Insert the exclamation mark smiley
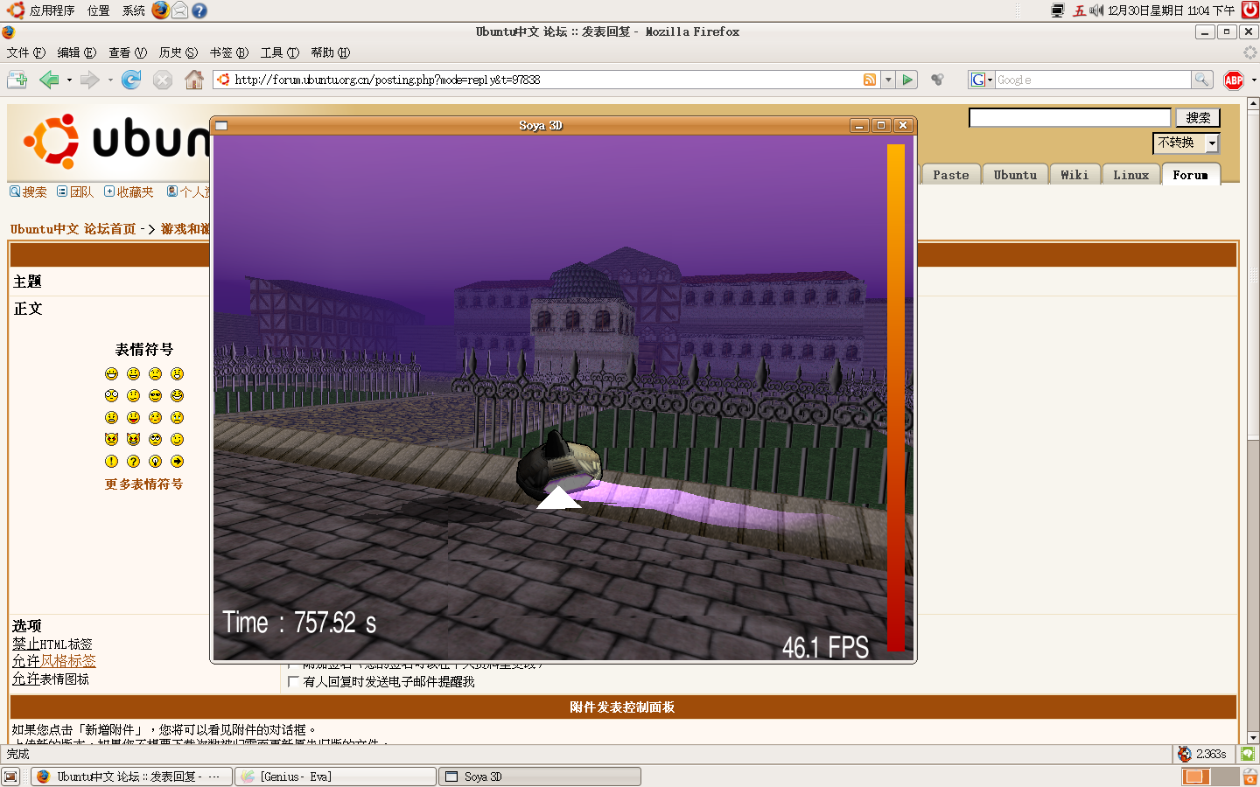This screenshot has width=1260, height=787. coord(111,462)
